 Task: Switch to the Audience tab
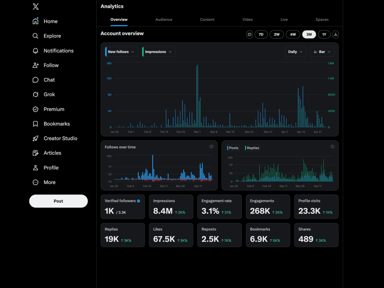(164, 19)
